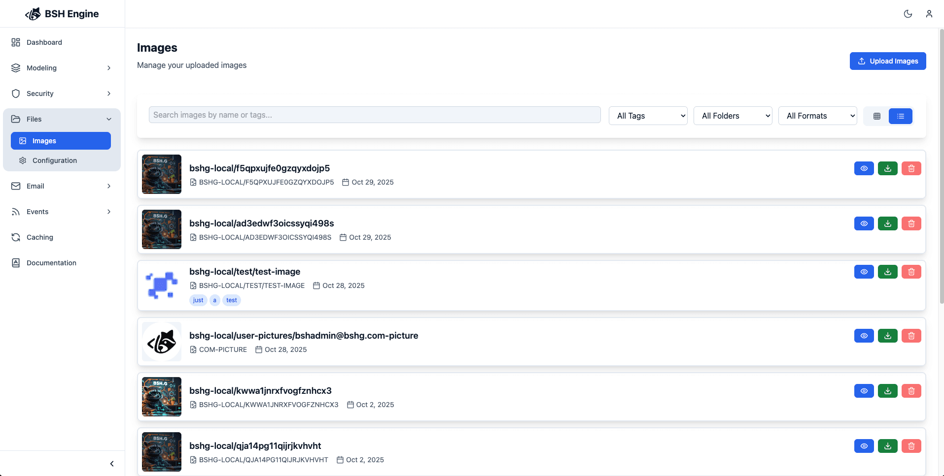This screenshot has height=476, width=944.
Task: Expand the Security section in sidebar
Action: [x=61, y=93]
